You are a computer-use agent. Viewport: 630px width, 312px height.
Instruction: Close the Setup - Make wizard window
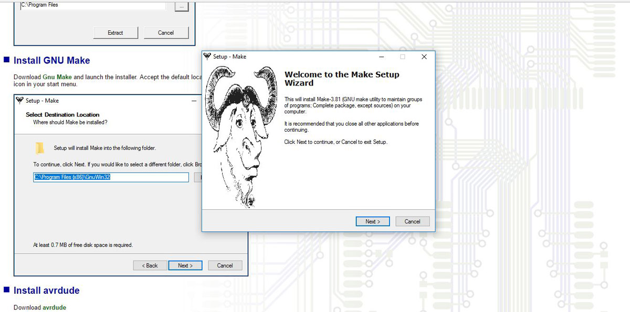(424, 57)
